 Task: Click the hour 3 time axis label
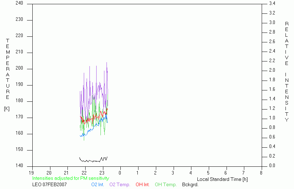click(x=173, y=173)
